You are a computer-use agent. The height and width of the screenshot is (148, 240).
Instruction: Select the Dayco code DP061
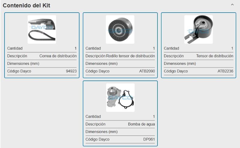coord(149,139)
